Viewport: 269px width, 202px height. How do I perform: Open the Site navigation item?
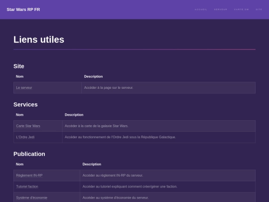tap(259, 9)
